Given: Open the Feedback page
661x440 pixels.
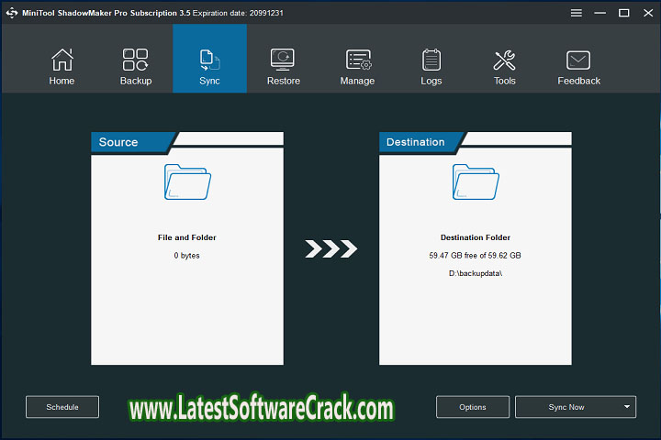Looking at the screenshot, I should pyautogui.click(x=578, y=66).
